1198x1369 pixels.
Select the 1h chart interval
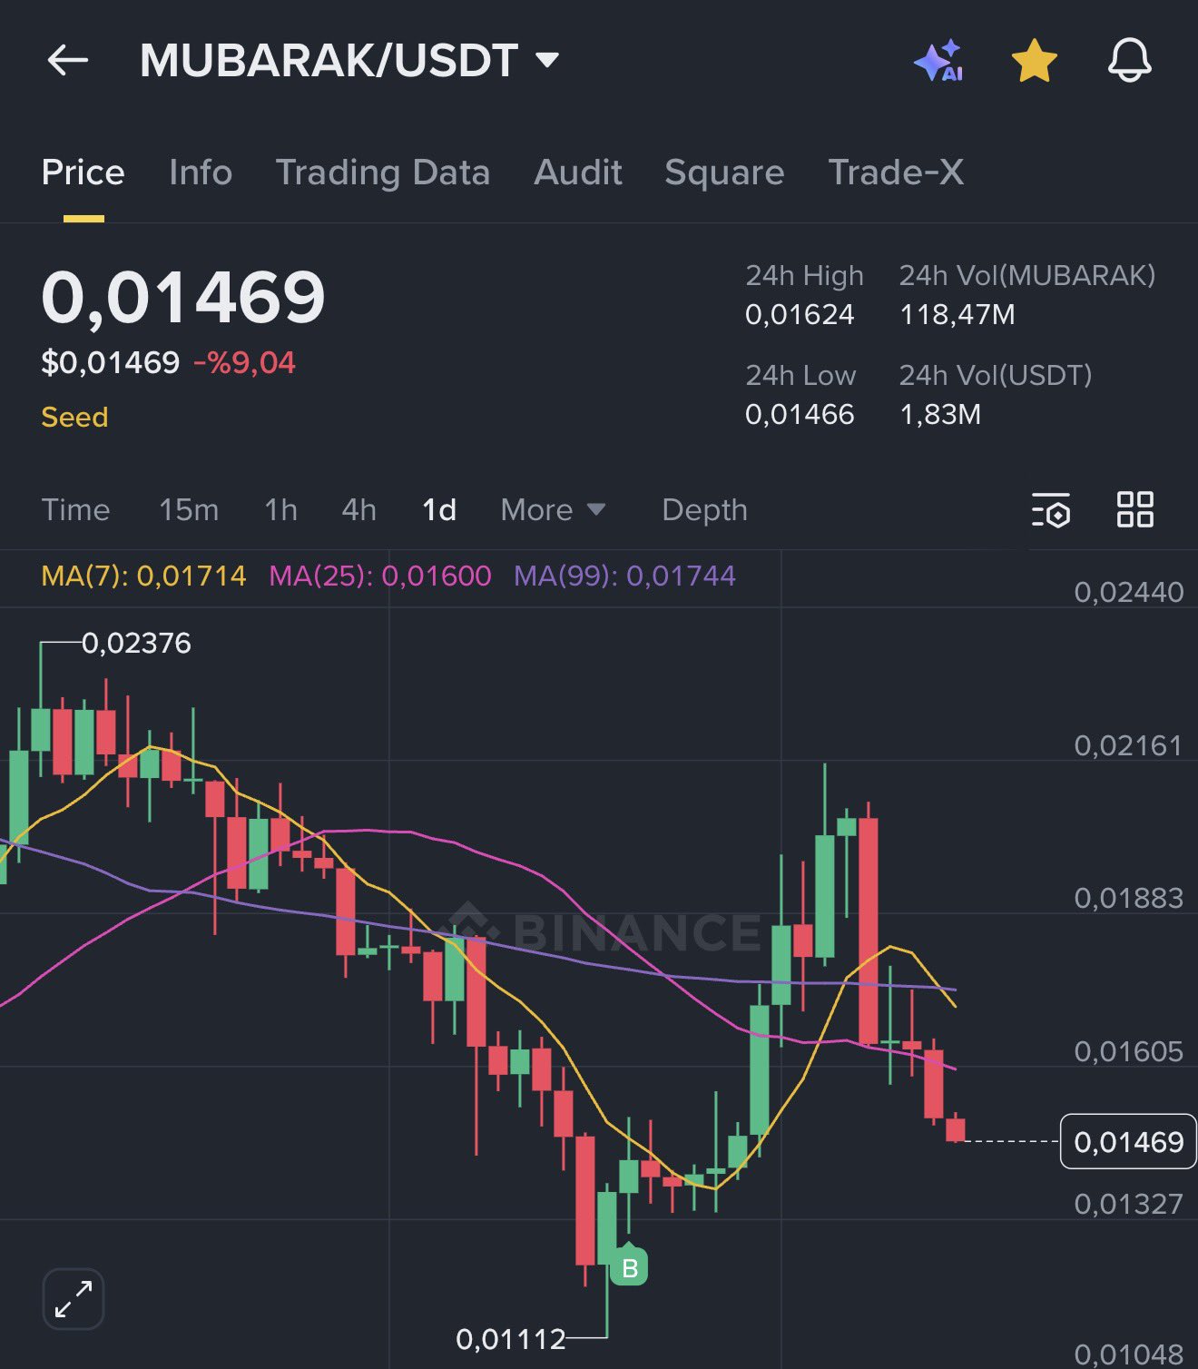click(280, 510)
